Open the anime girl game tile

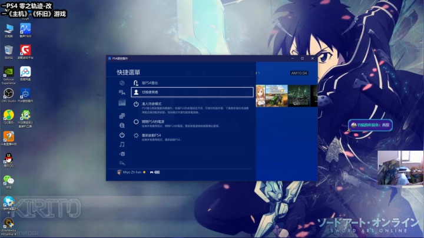(x=261, y=96)
